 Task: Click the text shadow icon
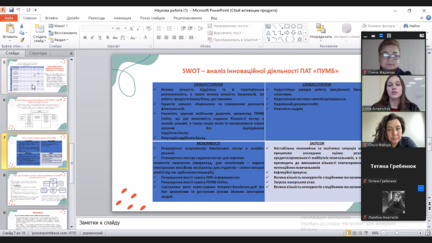[108, 38]
